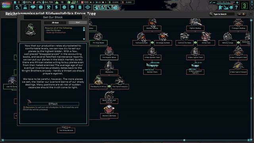Open the politics gavel menu
Viewport: 254px width, 143px height.
[17, 7]
